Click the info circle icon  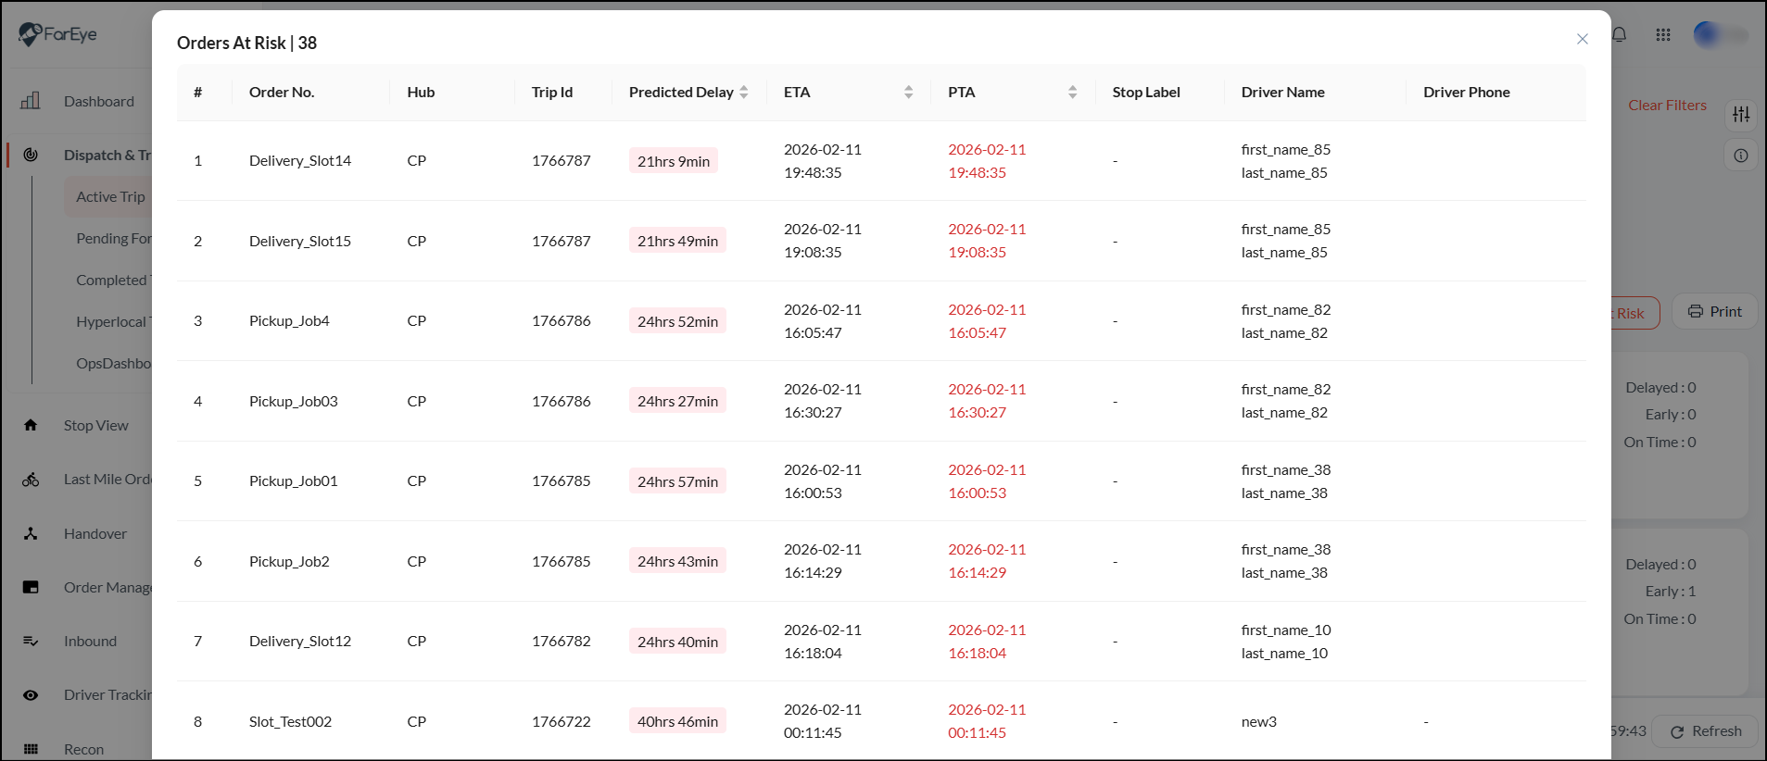pos(1741,156)
